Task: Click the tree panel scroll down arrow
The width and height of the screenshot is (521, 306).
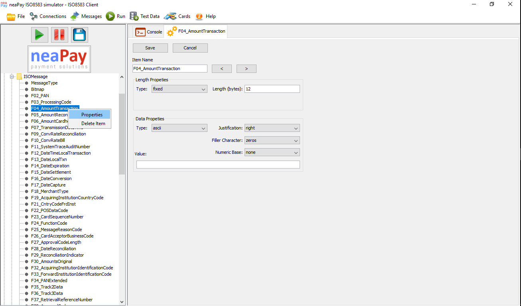Action: [x=122, y=302]
